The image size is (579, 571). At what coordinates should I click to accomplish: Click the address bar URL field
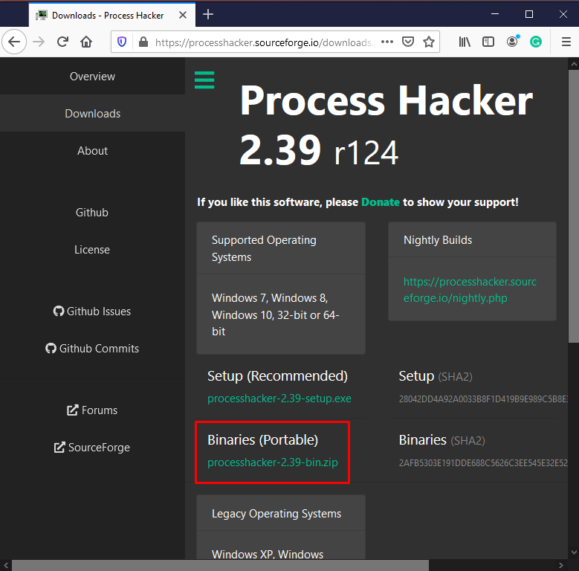click(264, 42)
